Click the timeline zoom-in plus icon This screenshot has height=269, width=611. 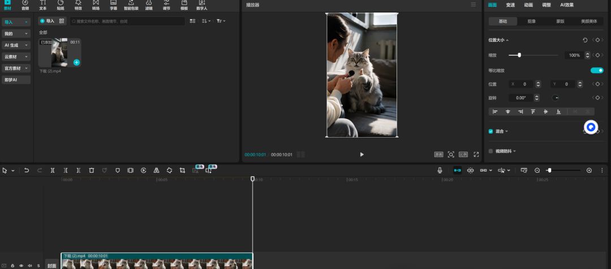click(x=589, y=170)
